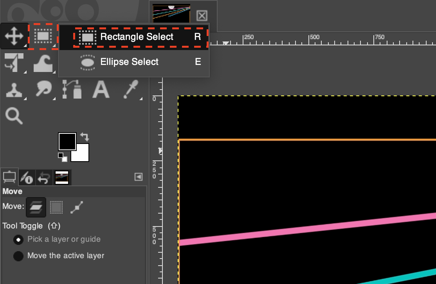The height and width of the screenshot is (284, 436).
Task: Enable "Pick a layer or guide" option
Action: coord(18,239)
